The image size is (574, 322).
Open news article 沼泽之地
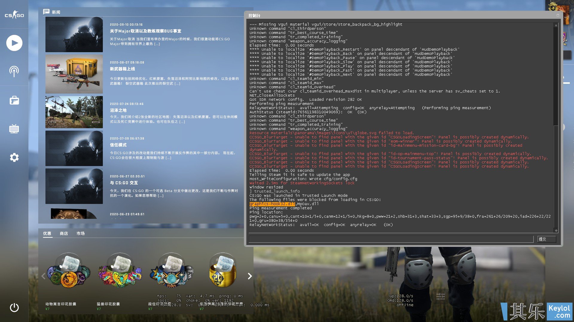pos(118,110)
